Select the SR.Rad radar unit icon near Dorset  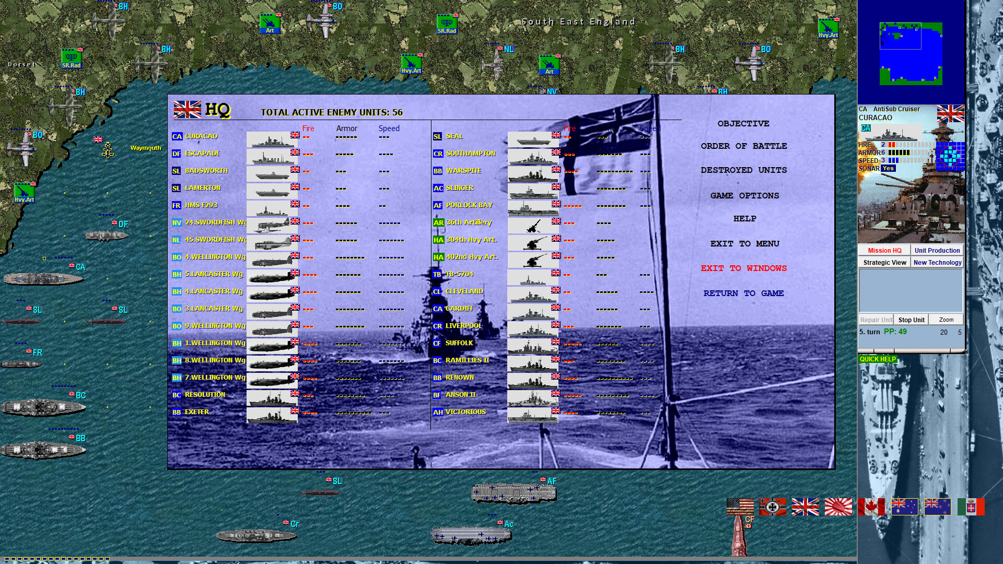(x=71, y=58)
